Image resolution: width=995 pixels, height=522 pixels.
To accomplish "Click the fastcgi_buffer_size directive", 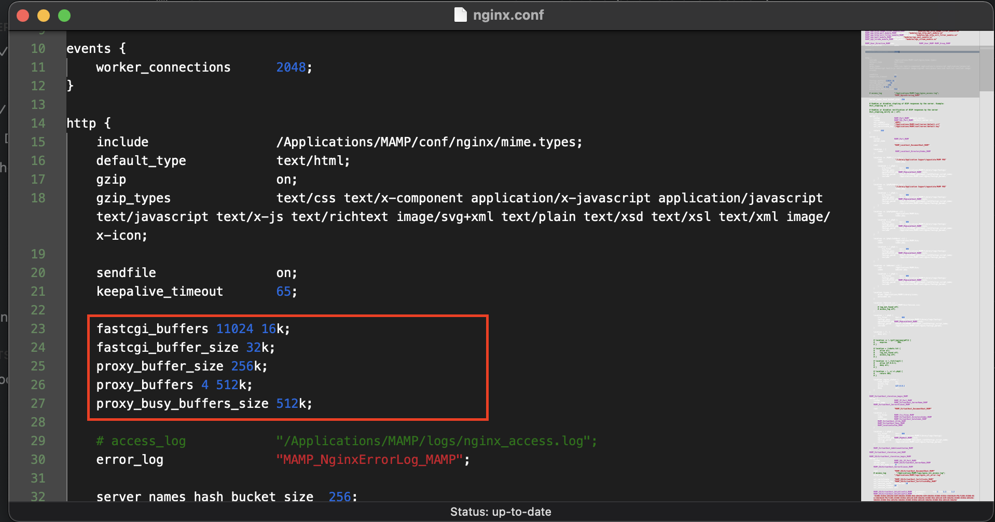I will pos(167,348).
